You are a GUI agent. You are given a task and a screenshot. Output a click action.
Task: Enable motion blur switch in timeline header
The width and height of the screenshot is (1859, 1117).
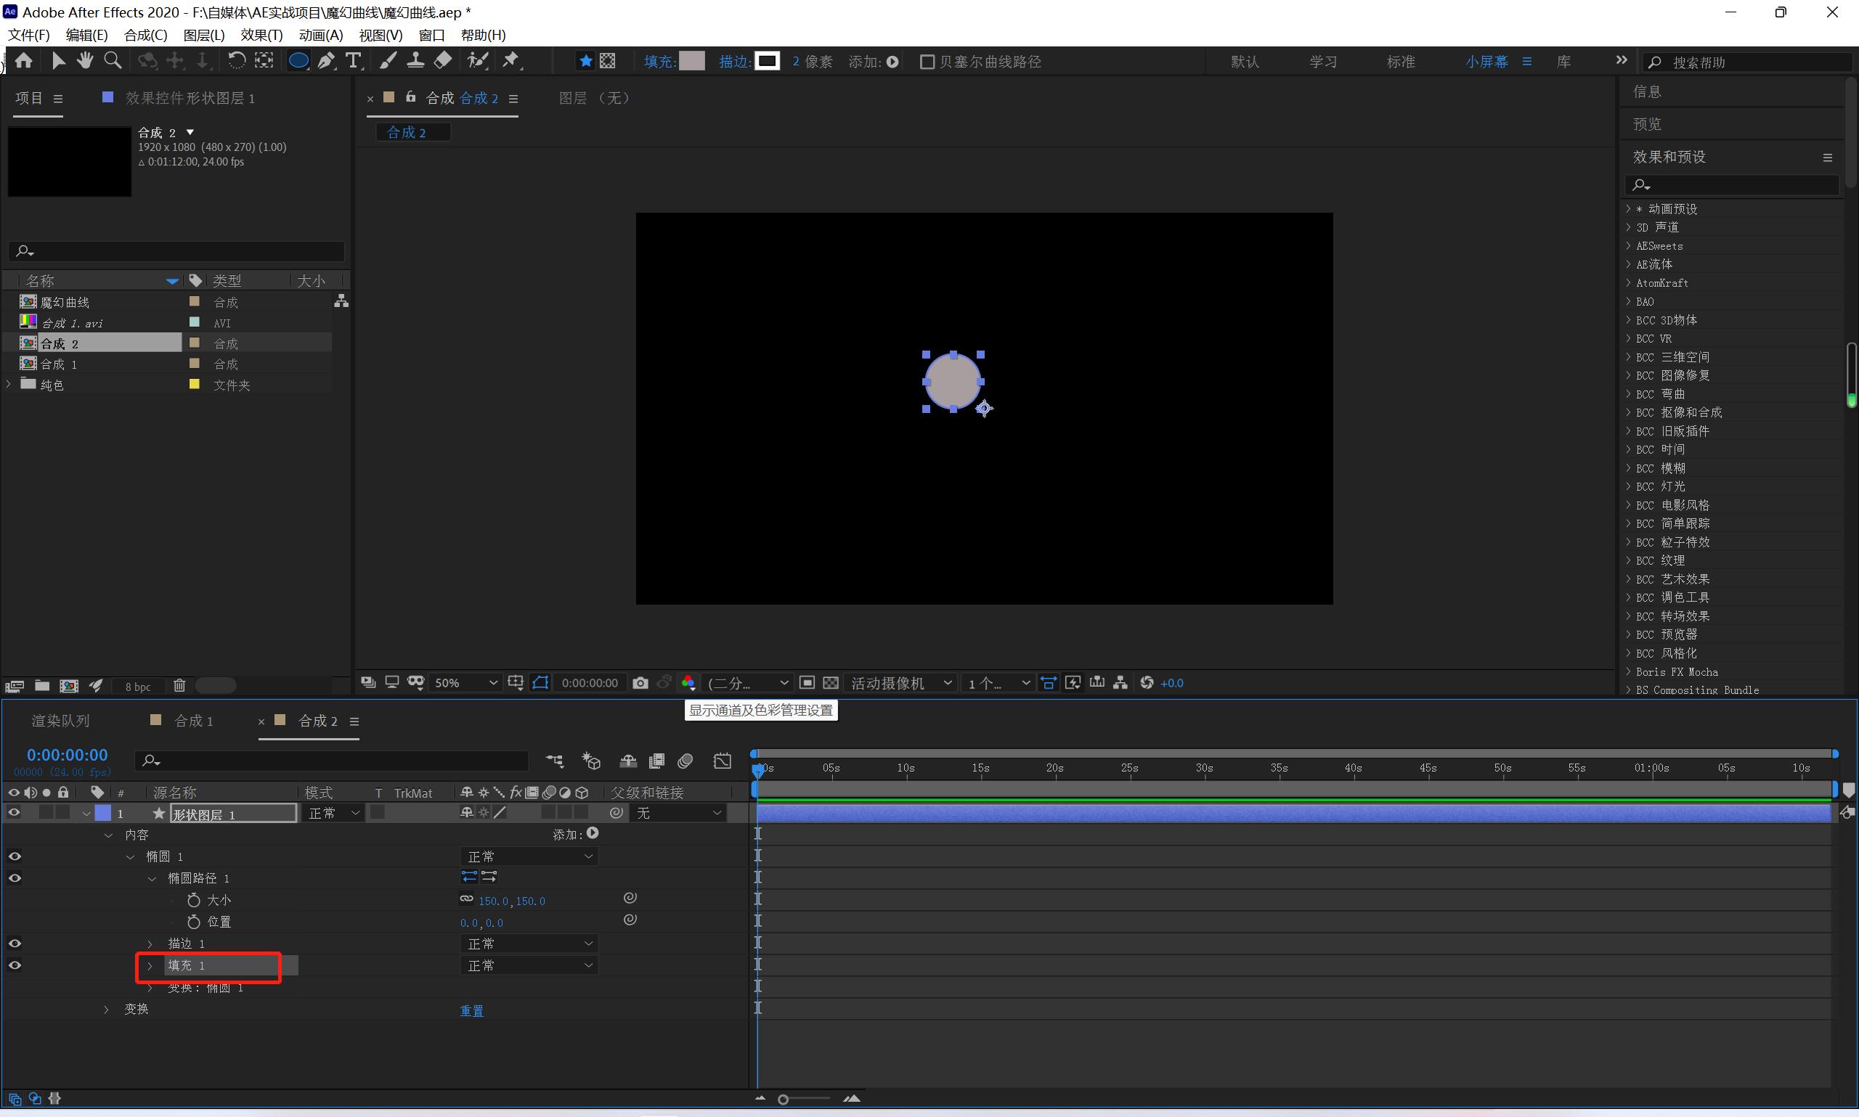686,761
